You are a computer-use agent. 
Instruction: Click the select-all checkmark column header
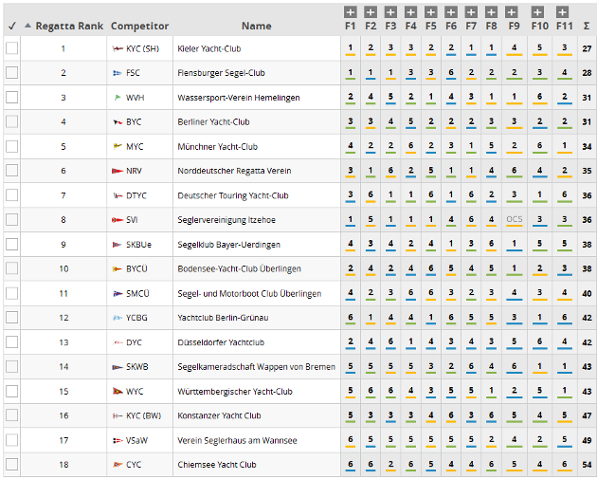pyautogui.click(x=11, y=26)
